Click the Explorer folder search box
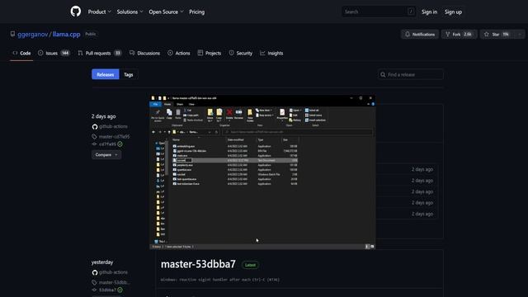This screenshot has height=297, width=528. coord(298,132)
